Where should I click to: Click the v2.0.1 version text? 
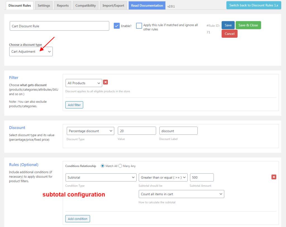[171, 6]
